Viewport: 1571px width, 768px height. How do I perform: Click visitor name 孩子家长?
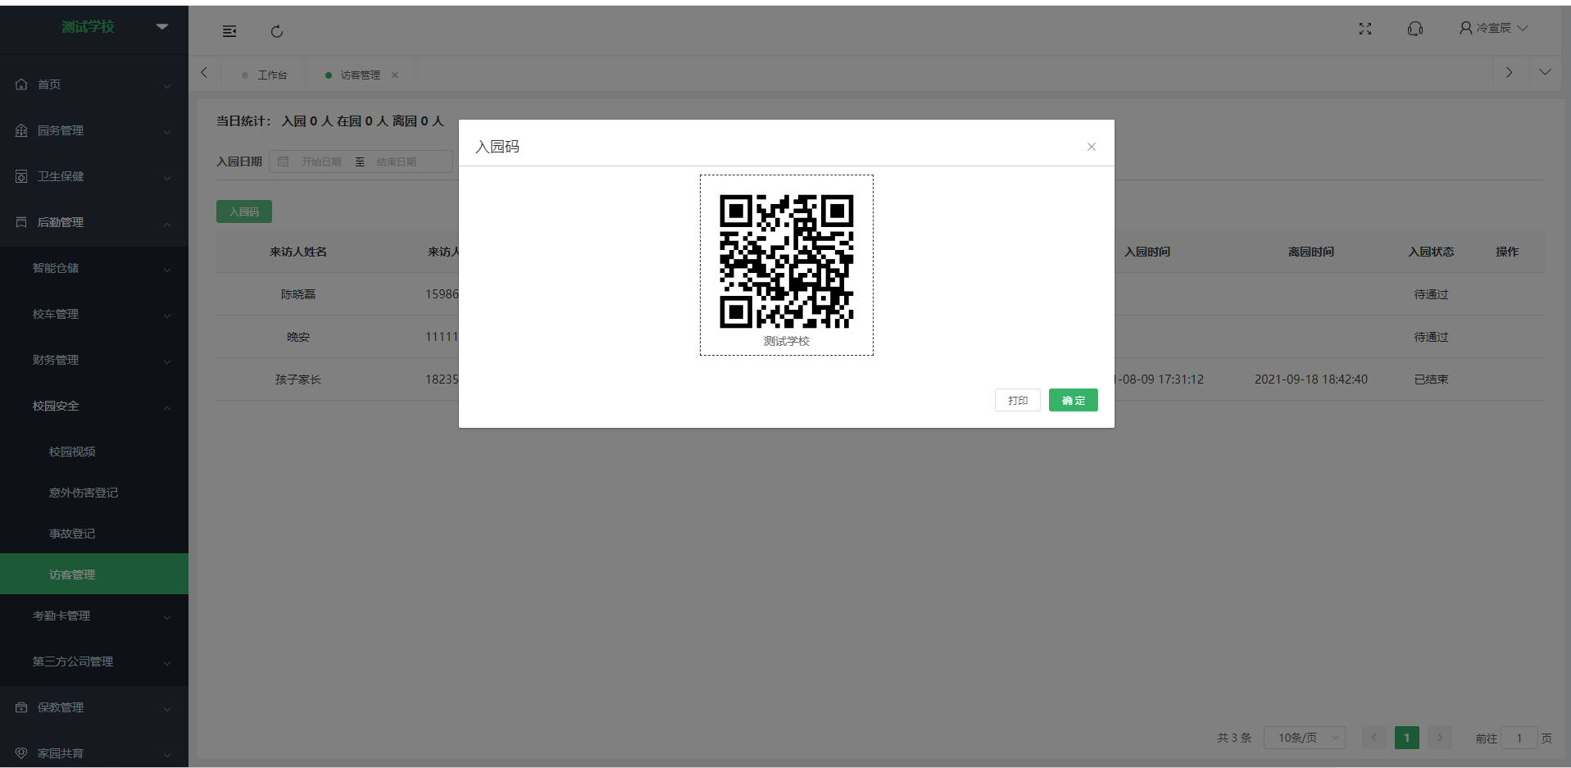[298, 379]
